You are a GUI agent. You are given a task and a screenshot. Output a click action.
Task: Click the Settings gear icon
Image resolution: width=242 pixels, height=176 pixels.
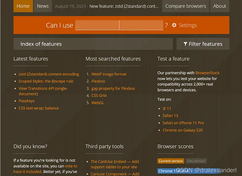click(x=174, y=25)
